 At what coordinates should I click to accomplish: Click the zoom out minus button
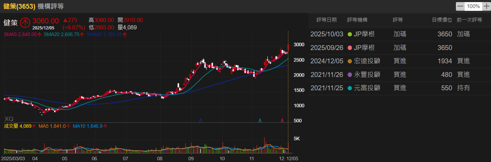(460, 6)
